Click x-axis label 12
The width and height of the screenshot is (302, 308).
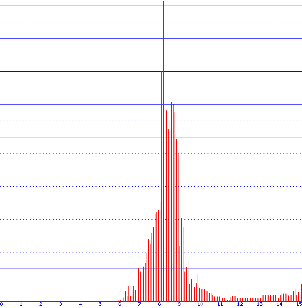tap(240, 304)
